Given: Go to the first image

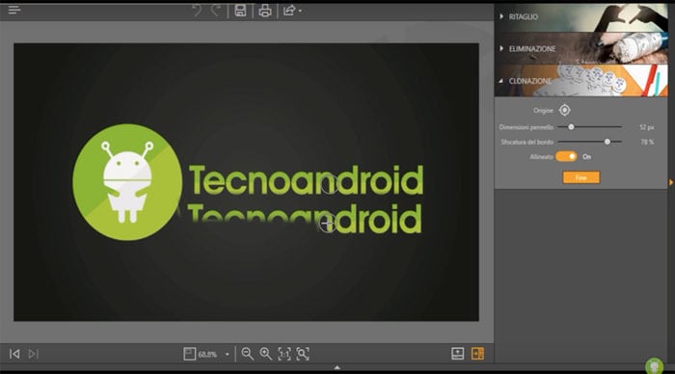Looking at the screenshot, I should point(14,354).
